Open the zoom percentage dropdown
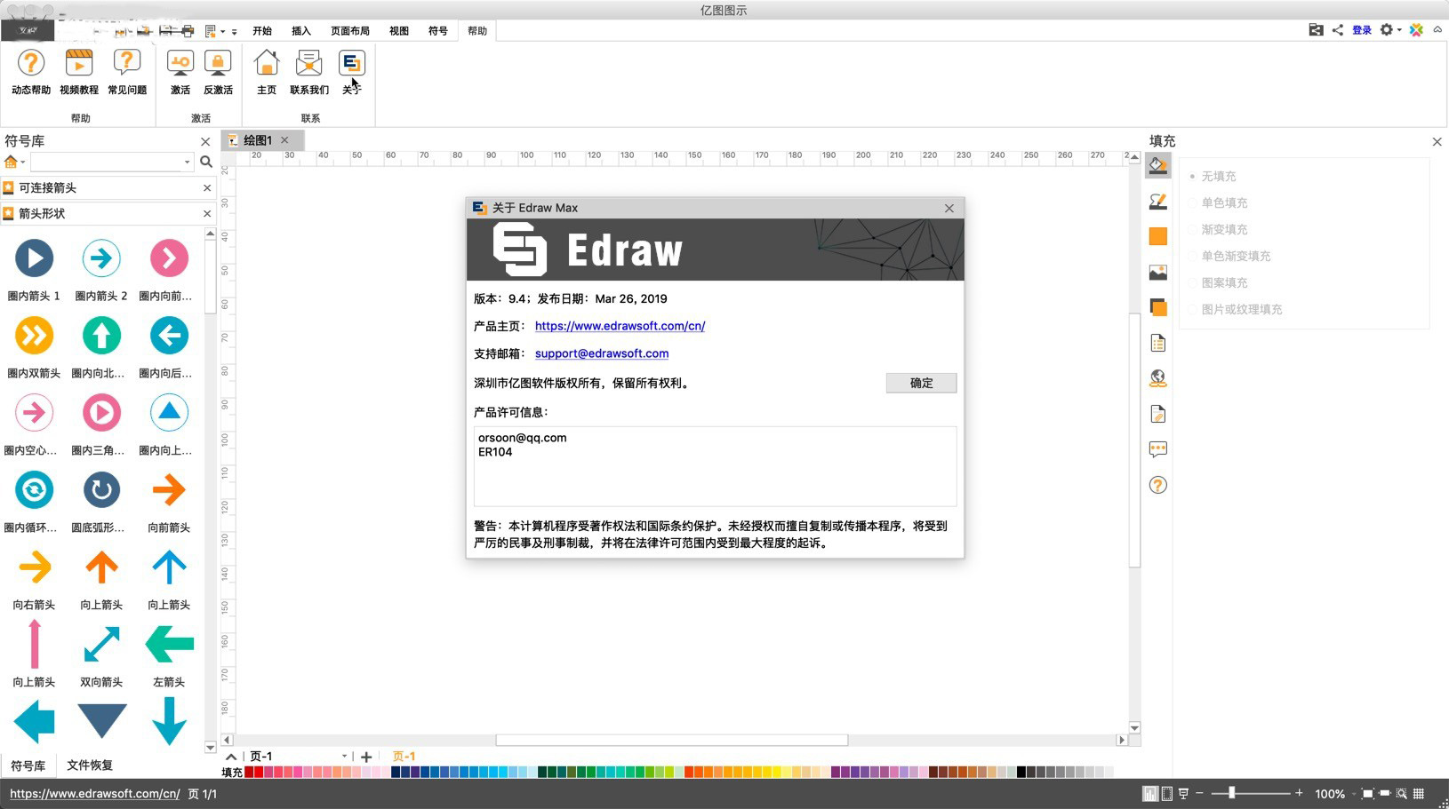The image size is (1449, 809). (1355, 793)
